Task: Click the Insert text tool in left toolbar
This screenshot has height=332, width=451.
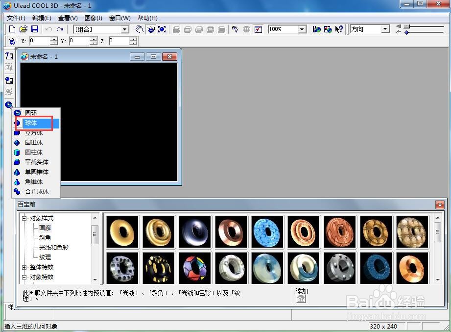Action: coord(9,56)
